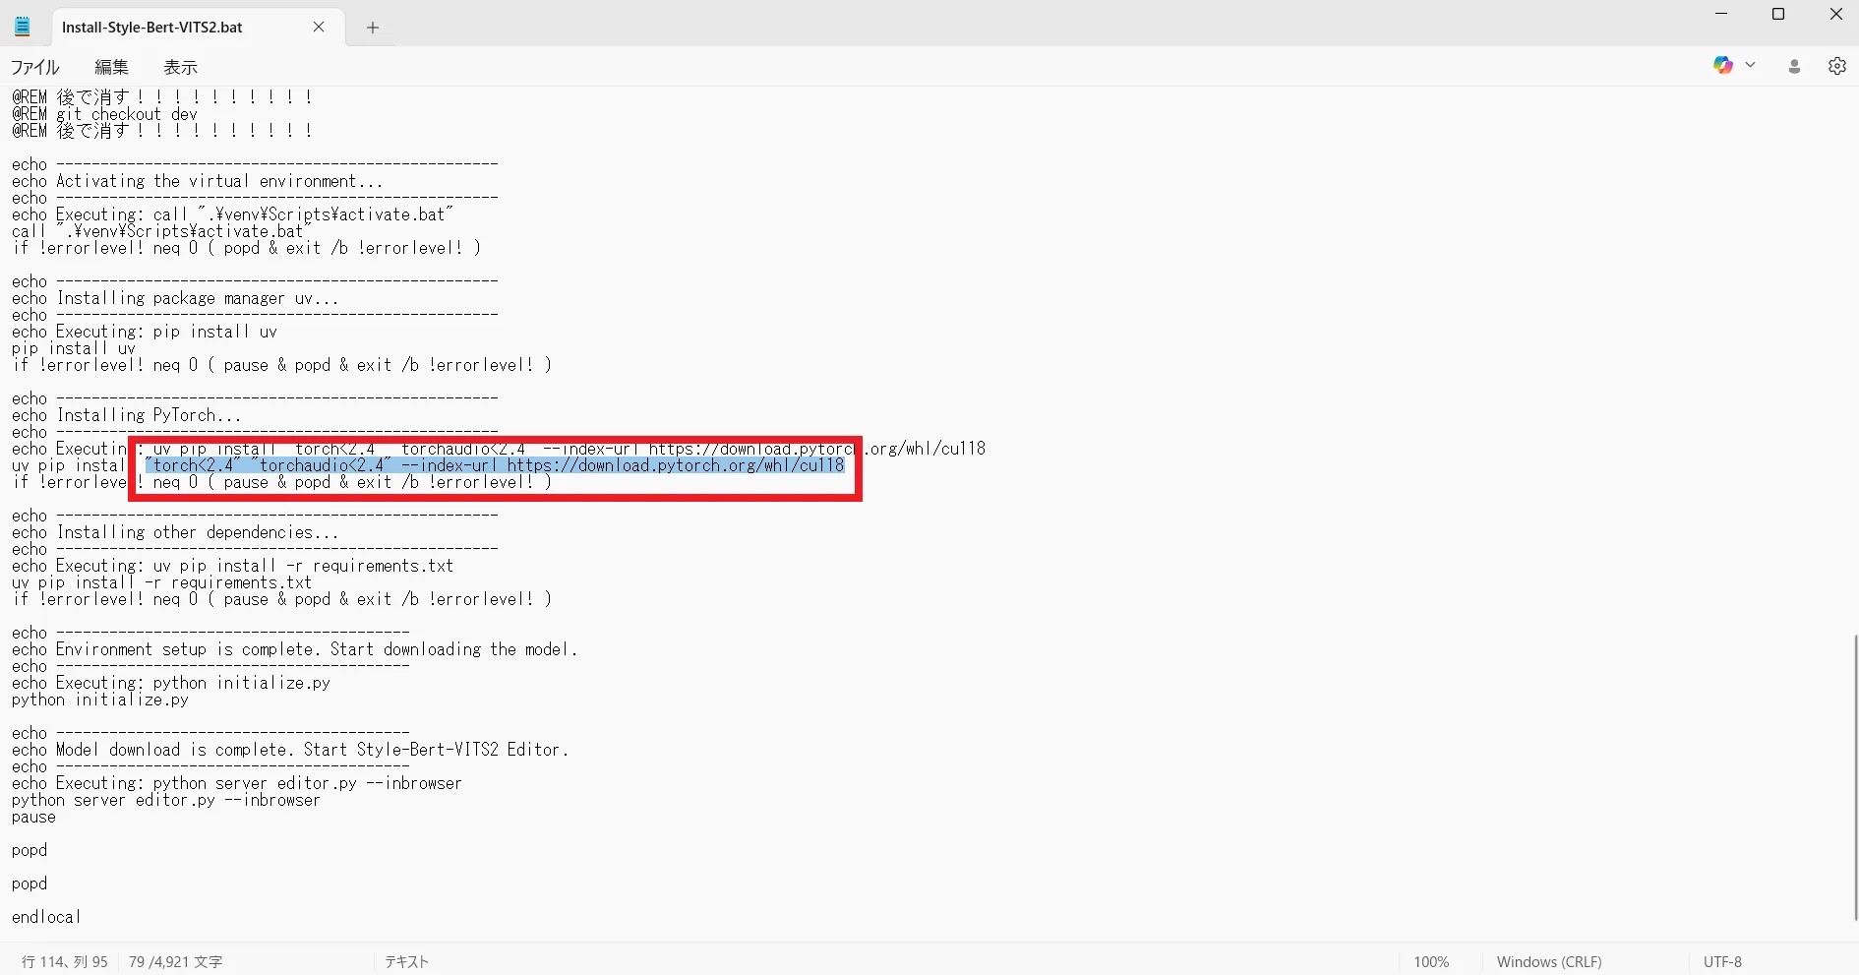Click the Notepad app icon in title bar
This screenshot has height=975, width=1859.
coord(23,27)
